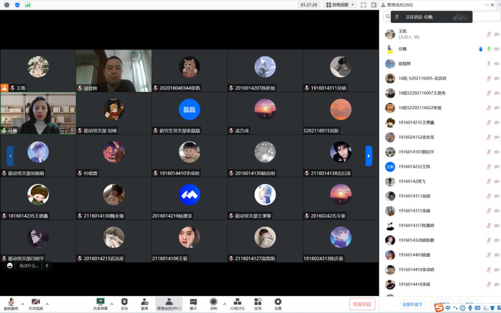Click the 邀请 invite icon
This screenshot has height=313, width=501.
tap(144, 304)
